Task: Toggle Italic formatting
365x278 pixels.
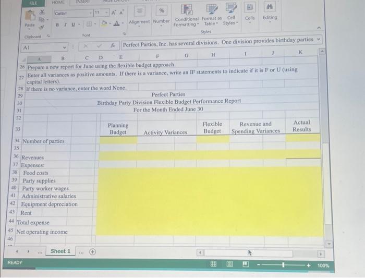Action: [65, 25]
